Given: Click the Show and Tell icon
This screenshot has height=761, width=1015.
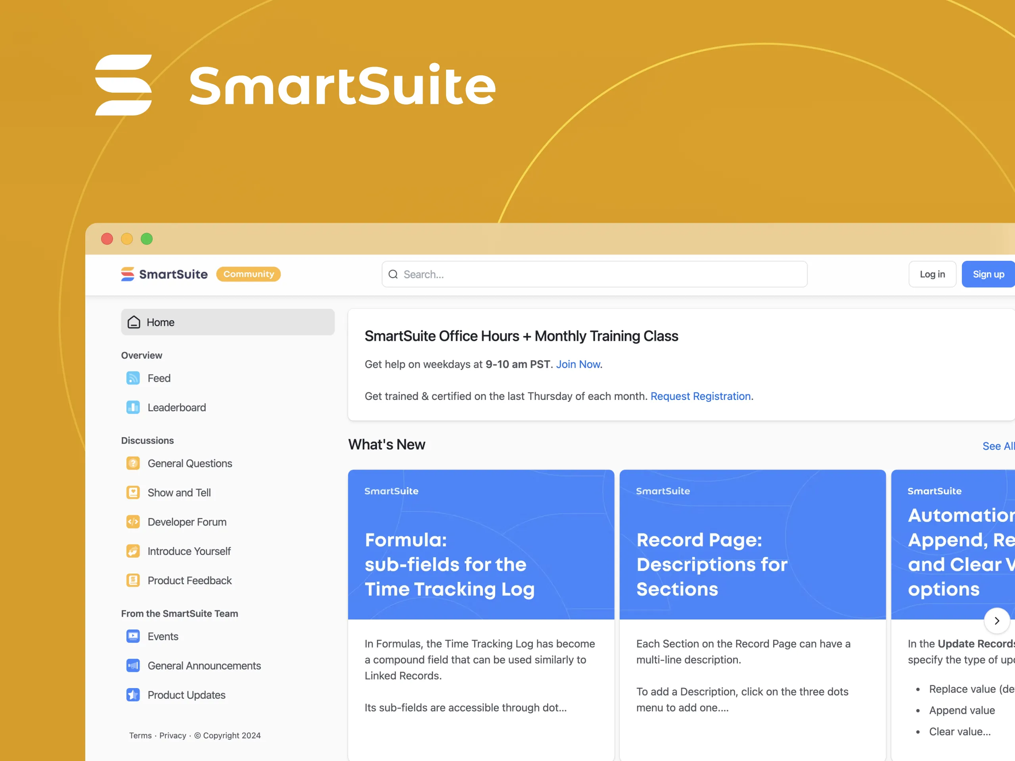Looking at the screenshot, I should (x=133, y=493).
